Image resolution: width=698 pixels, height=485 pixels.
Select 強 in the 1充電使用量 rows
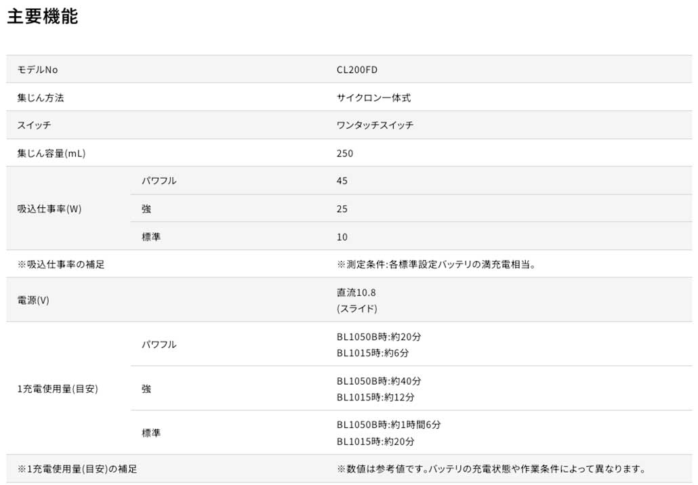pos(146,389)
